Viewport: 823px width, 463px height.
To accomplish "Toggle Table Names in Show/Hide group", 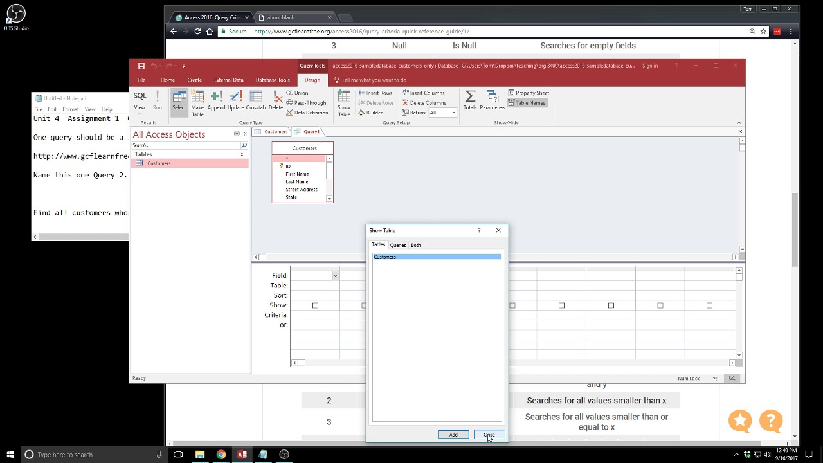I will [x=527, y=103].
